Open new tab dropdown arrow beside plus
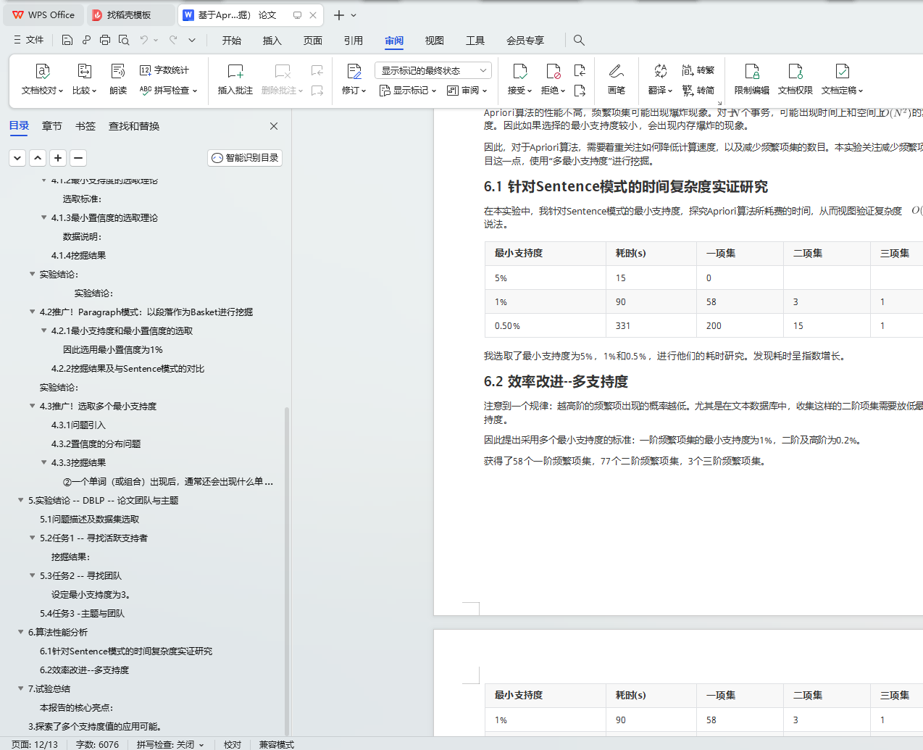Viewport: 923px width, 750px height. [354, 15]
